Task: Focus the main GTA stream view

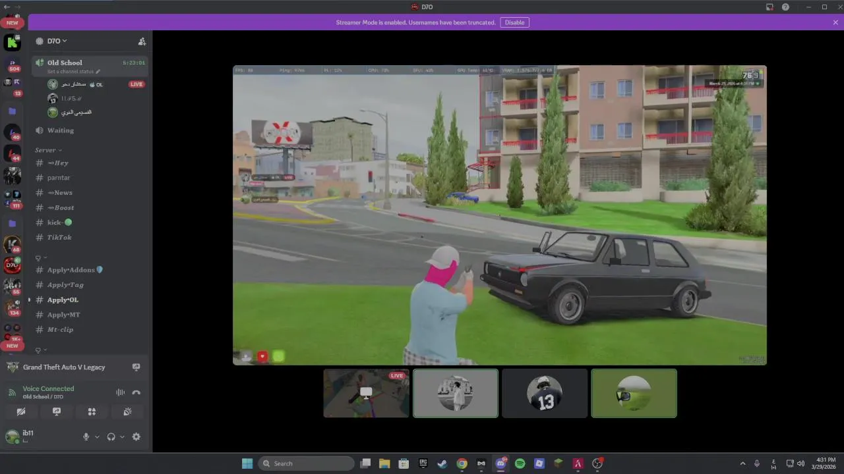Action: [500, 215]
